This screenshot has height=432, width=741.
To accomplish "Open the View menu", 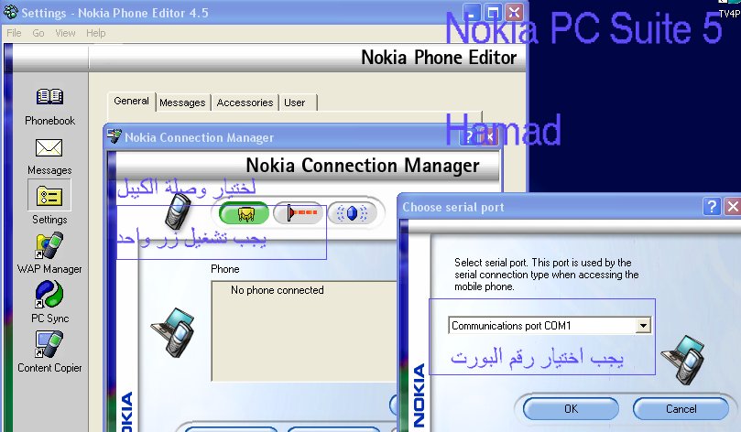I will point(65,33).
